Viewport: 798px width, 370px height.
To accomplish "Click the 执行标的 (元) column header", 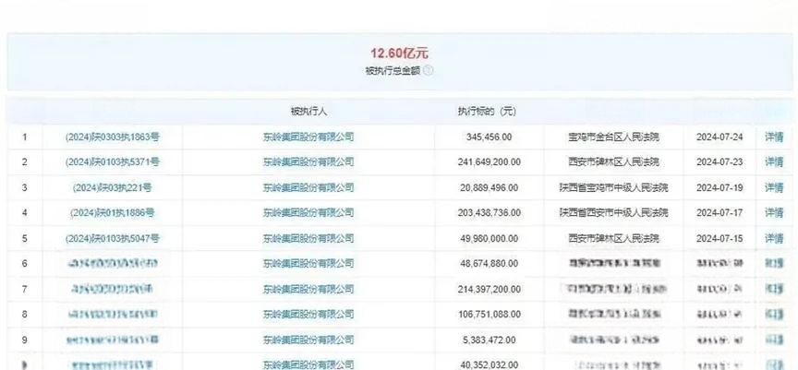I will pyautogui.click(x=487, y=112).
